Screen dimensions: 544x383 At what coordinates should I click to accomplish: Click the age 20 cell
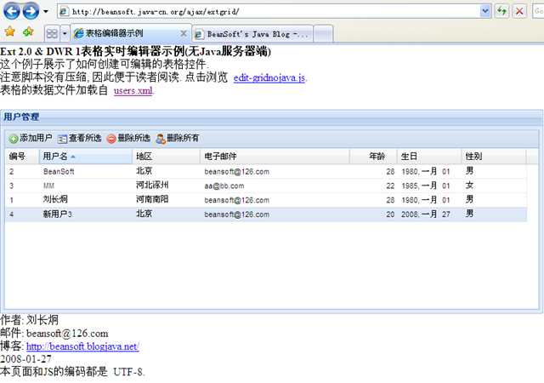(373, 214)
